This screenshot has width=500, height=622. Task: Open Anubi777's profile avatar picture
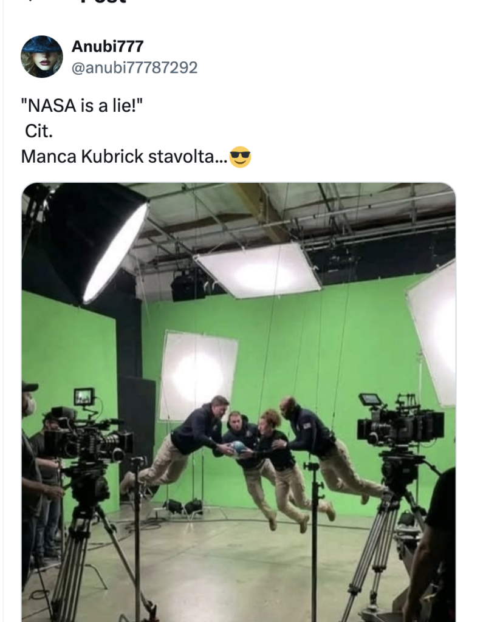point(42,56)
